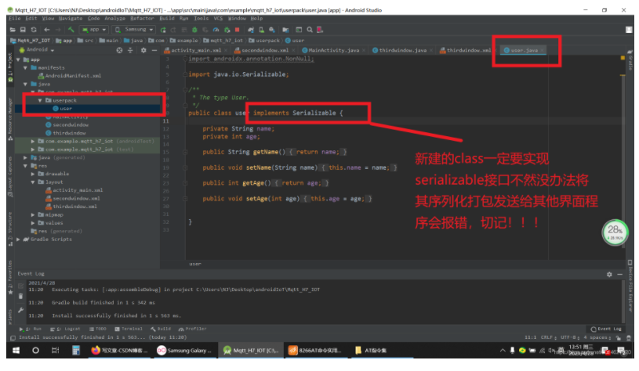Open the VCS menu
Image resolution: width=639 pixels, height=371 pixels.
219,18
